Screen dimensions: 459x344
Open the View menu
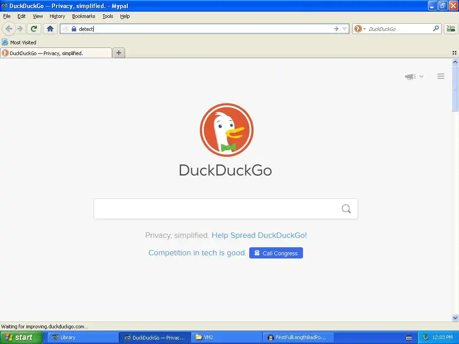[x=38, y=16]
